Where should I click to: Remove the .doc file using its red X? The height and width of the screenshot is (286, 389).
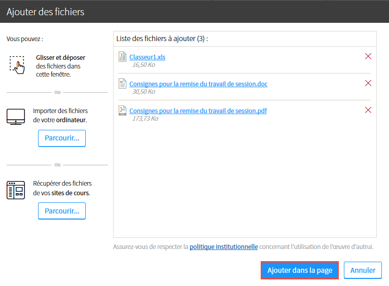[x=368, y=83]
